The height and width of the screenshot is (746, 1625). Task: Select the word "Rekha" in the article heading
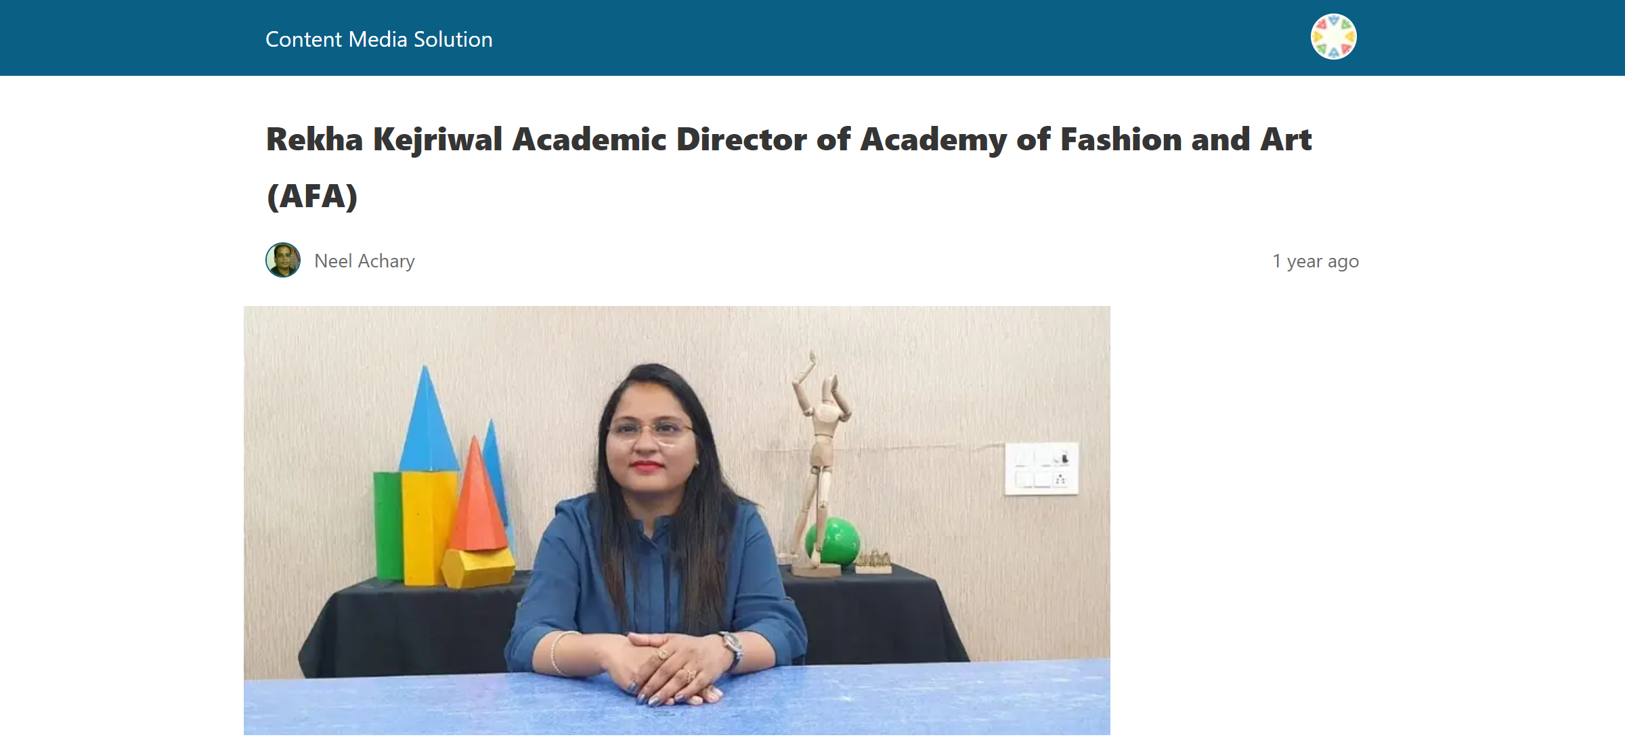pyautogui.click(x=315, y=139)
